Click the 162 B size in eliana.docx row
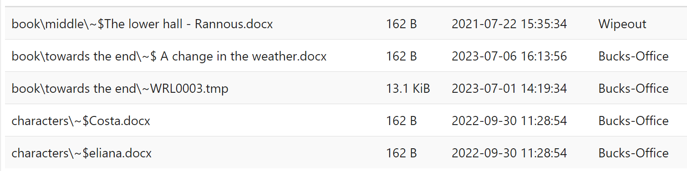Image resolution: width=687 pixels, height=171 pixels. click(402, 153)
